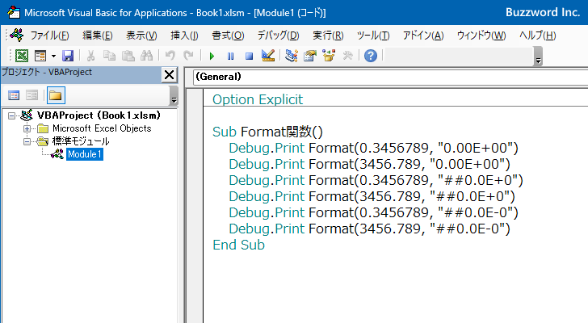588x323 pixels.
Task: Open Object Browser toolbar icon
Action: coord(329,56)
